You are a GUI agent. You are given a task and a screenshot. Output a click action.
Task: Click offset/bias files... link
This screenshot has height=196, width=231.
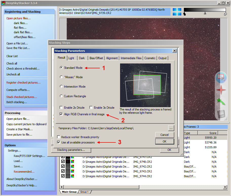[25, 37]
